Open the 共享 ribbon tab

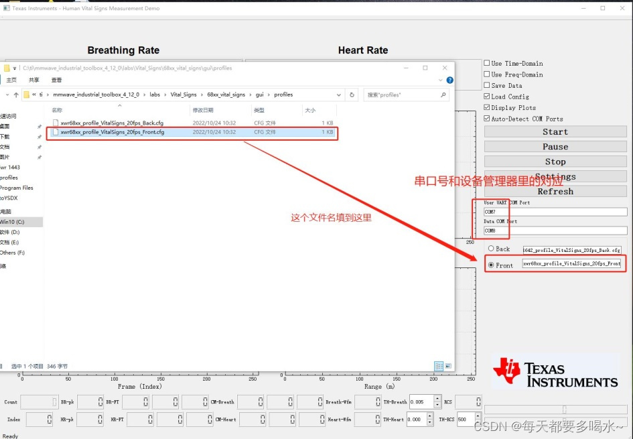point(34,80)
